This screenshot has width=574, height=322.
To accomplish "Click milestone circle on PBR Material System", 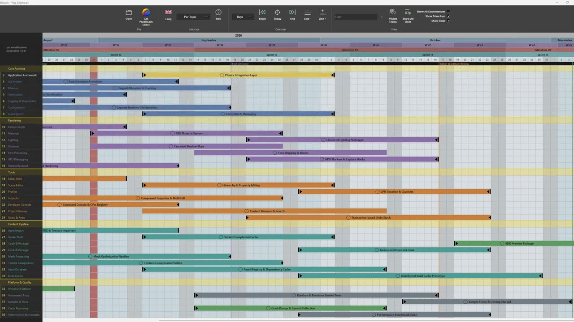I will 173,133.
